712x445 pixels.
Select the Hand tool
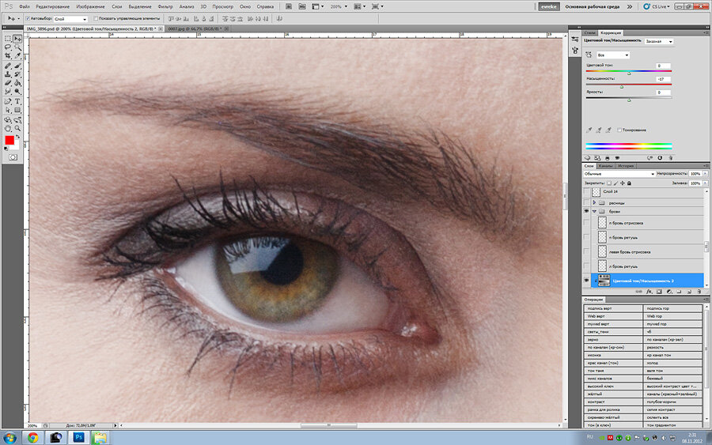point(8,127)
